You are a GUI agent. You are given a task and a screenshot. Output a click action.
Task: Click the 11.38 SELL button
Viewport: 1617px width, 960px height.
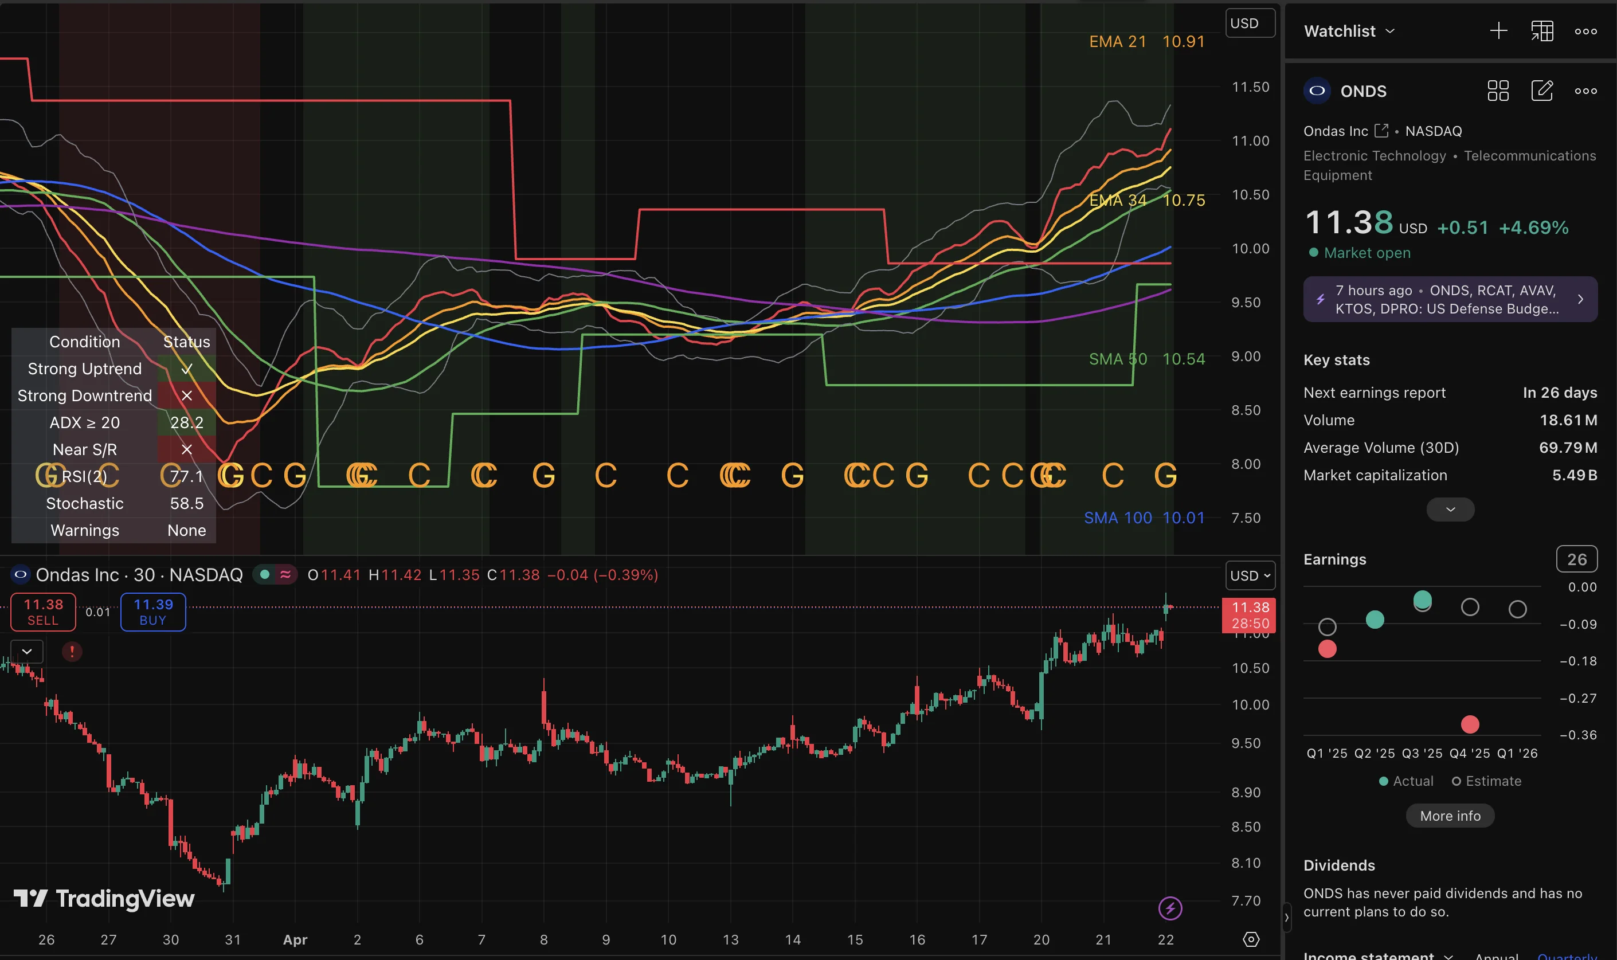point(44,612)
